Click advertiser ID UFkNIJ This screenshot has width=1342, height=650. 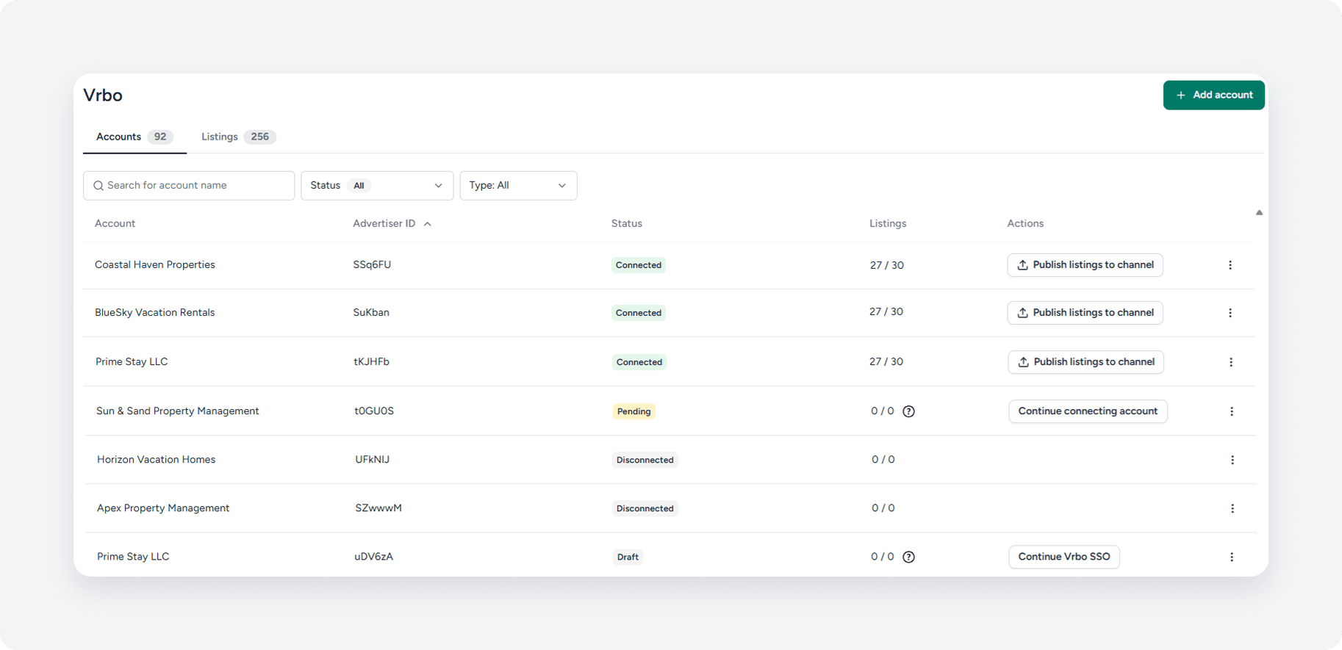click(x=373, y=459)
